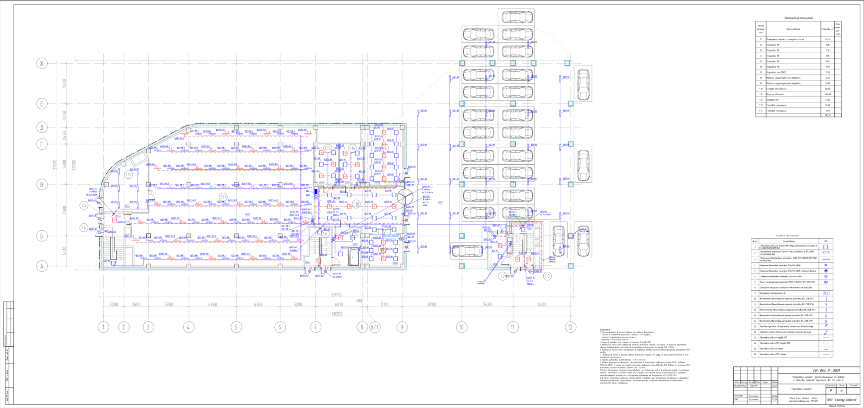Select the 69175 overall dimension text
This screenshot has height=408, width=864.
337,295
